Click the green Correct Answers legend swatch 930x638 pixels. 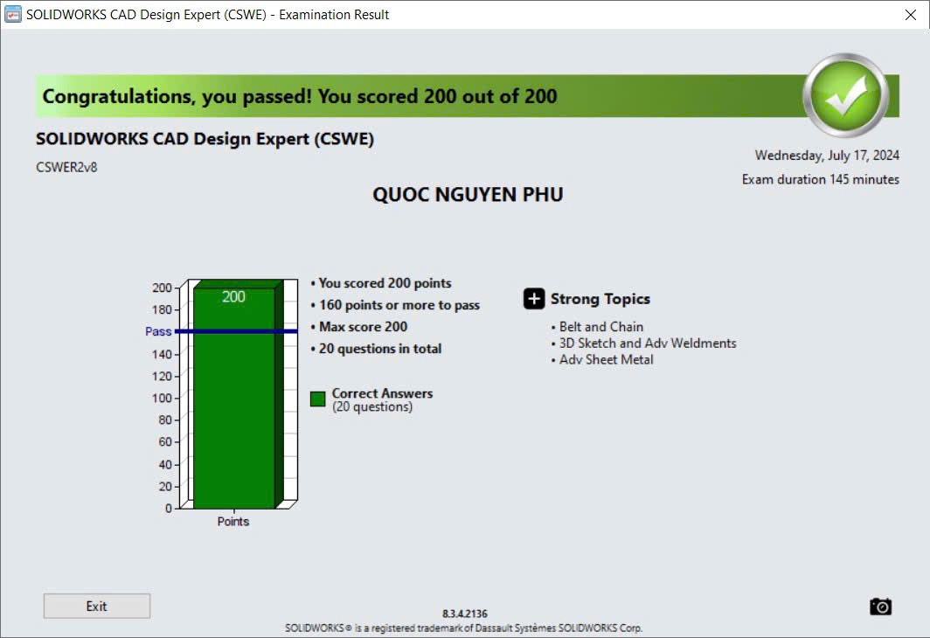[318, 399]
